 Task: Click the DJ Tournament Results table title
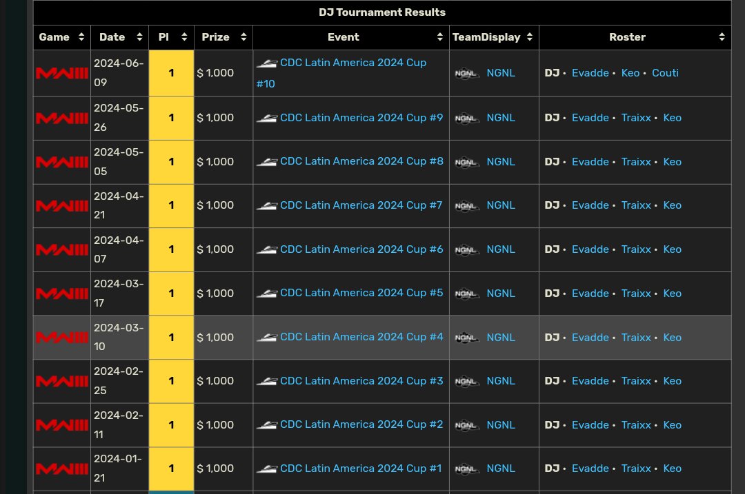[382, 12]
